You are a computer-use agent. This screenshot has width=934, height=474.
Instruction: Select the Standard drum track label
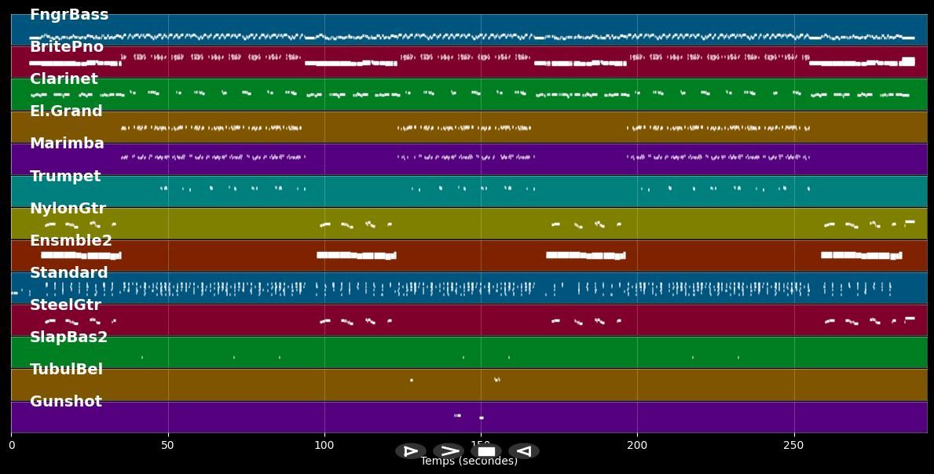(x=68, y=272)
